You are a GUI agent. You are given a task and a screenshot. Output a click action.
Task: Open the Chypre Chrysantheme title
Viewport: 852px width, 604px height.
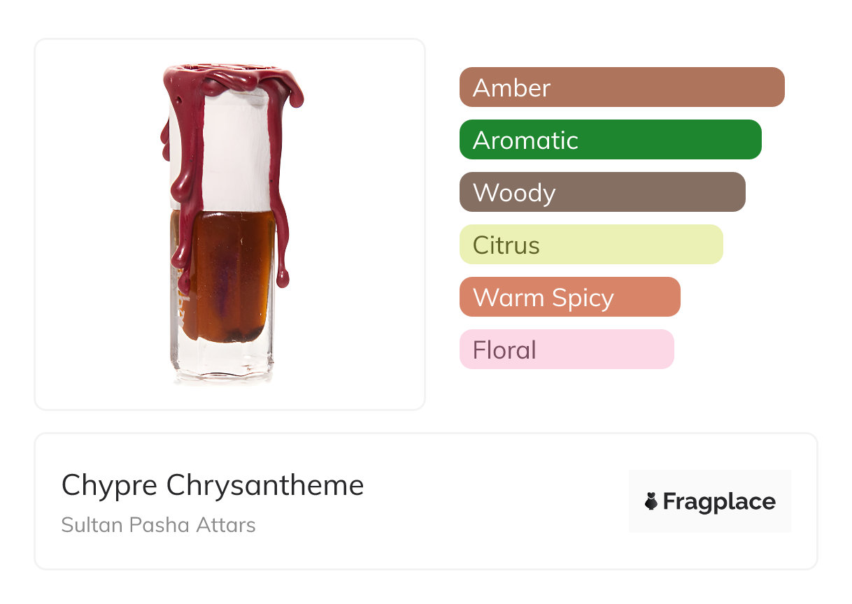pyautogui.click(x=213, y=485)
